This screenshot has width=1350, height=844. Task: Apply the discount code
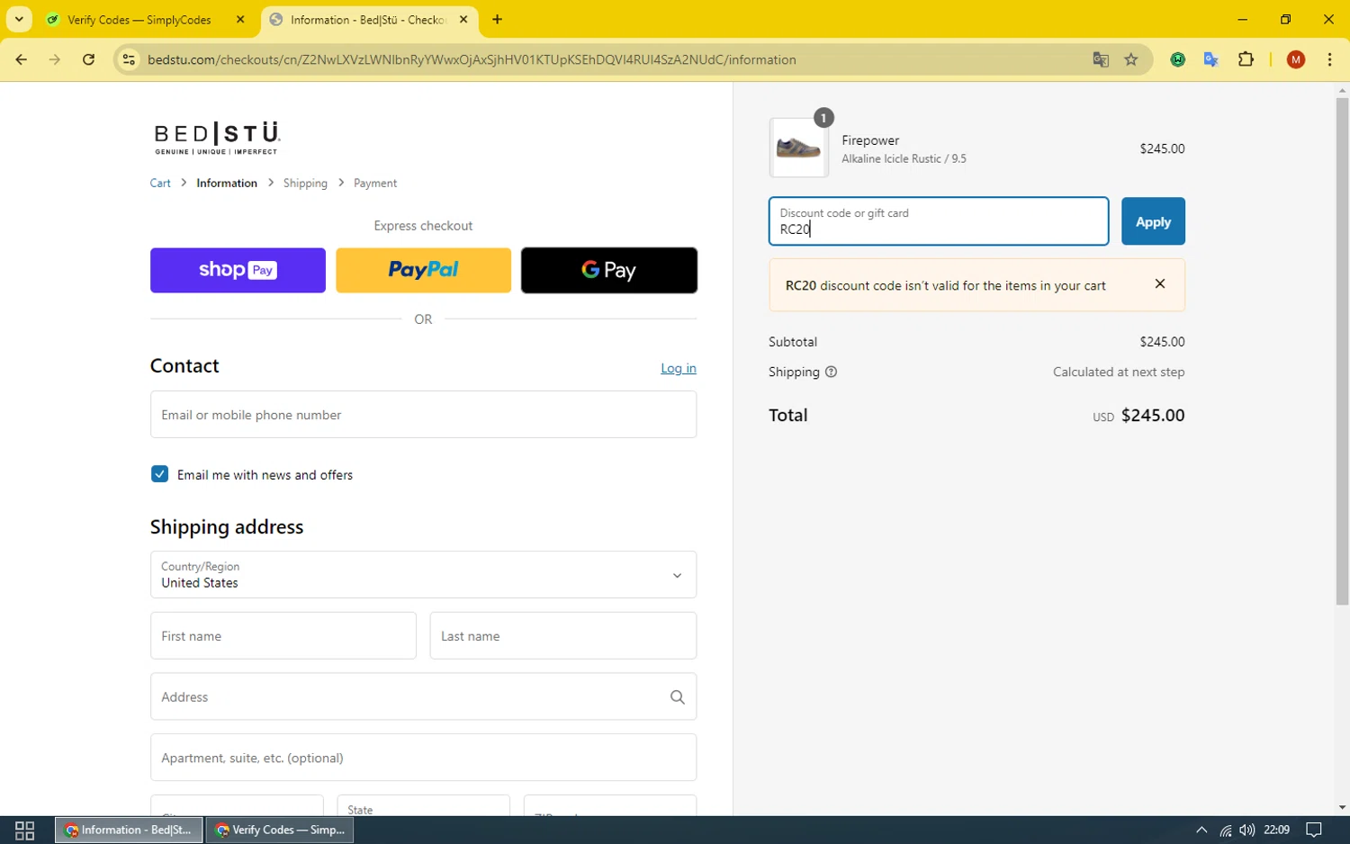(1153, 221)
